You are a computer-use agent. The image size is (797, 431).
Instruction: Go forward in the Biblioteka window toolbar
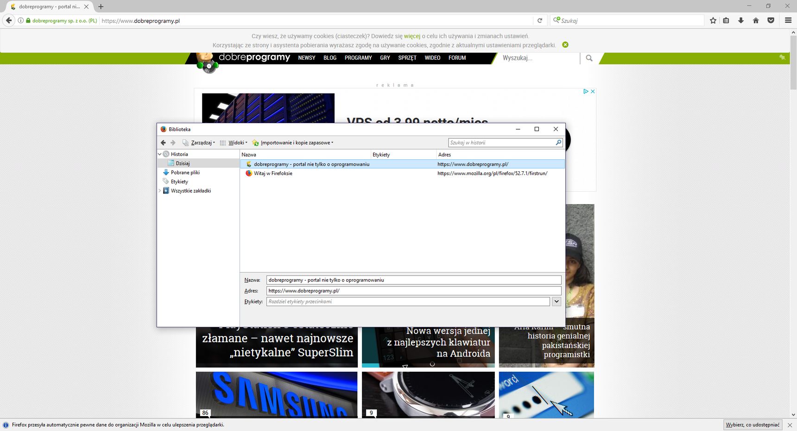click(173, 143)
